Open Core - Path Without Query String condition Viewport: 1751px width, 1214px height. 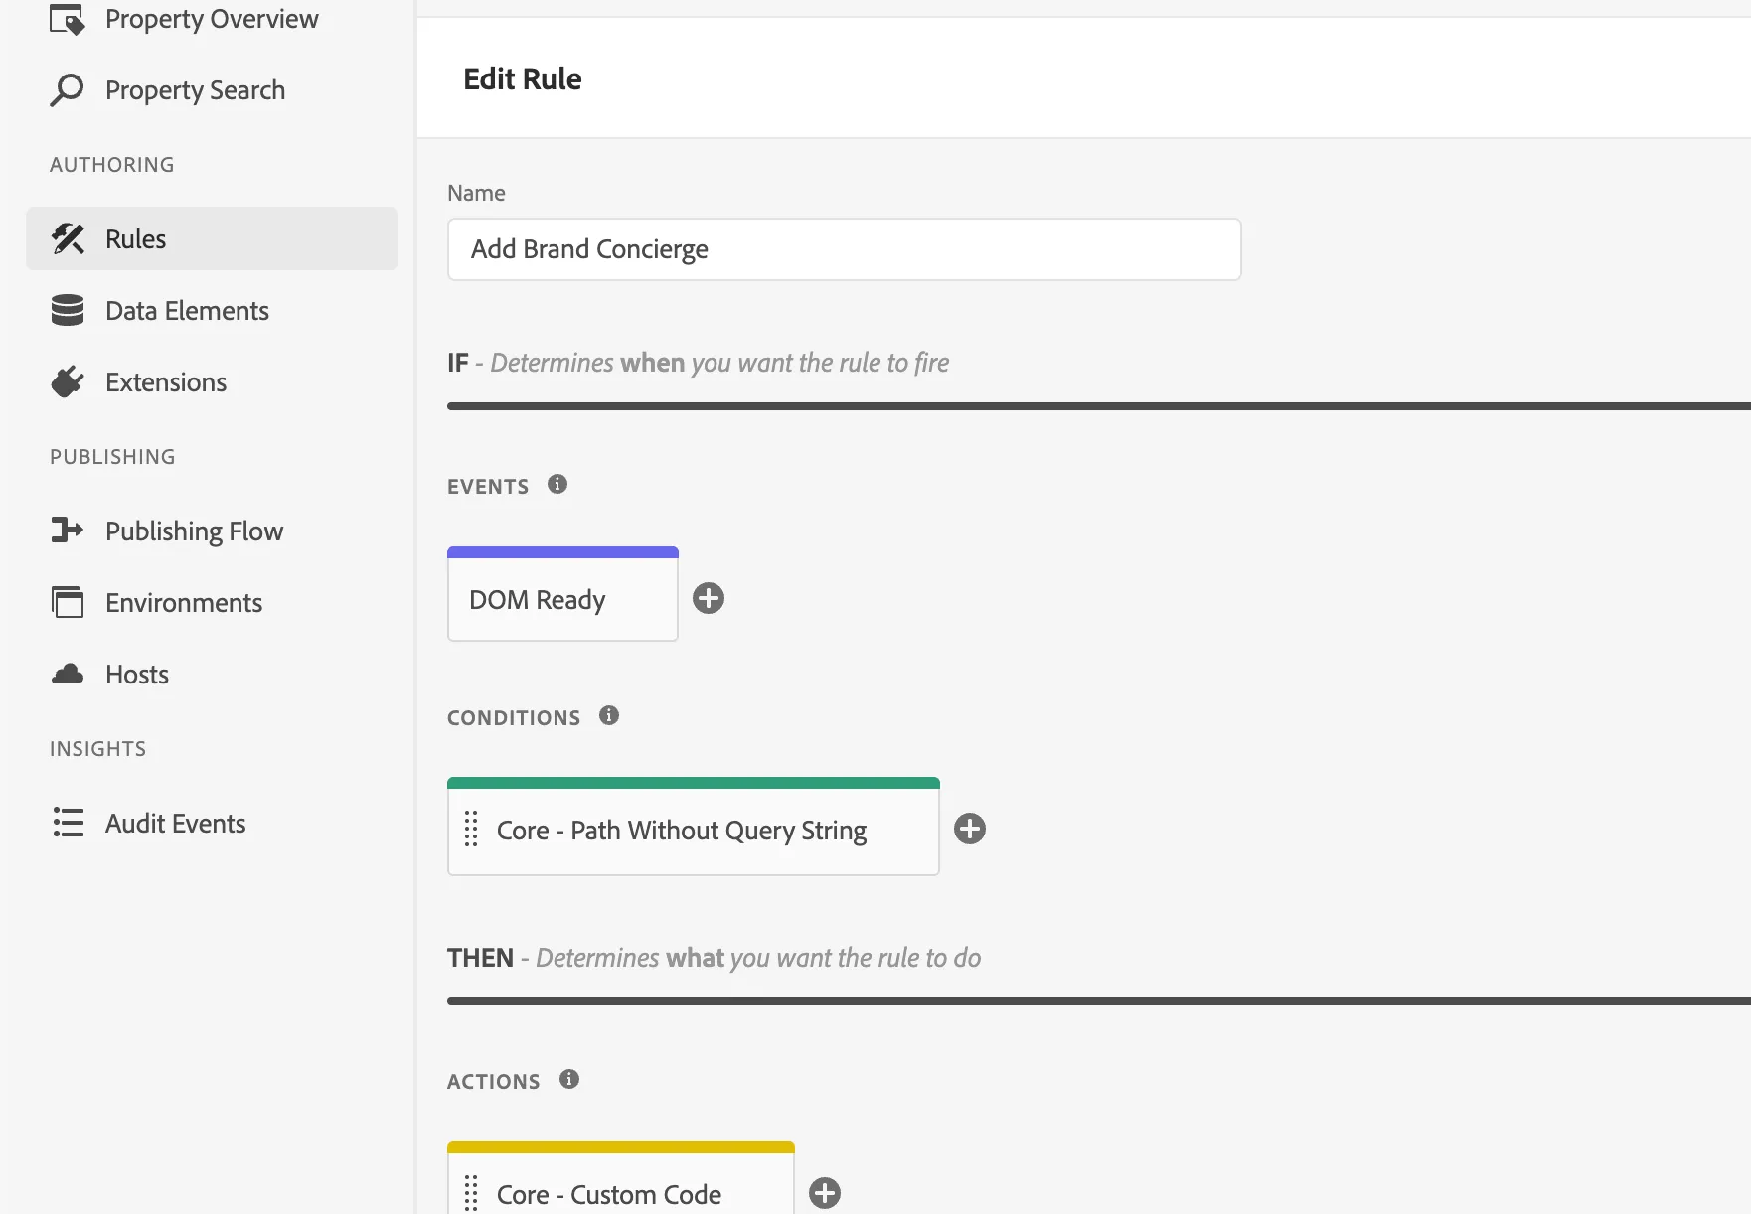[x=694, y=827]
